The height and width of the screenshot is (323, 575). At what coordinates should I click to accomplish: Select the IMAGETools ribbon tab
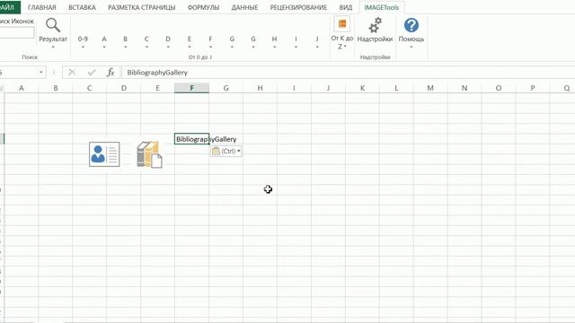pyautogui.click(x=381, y=7)
